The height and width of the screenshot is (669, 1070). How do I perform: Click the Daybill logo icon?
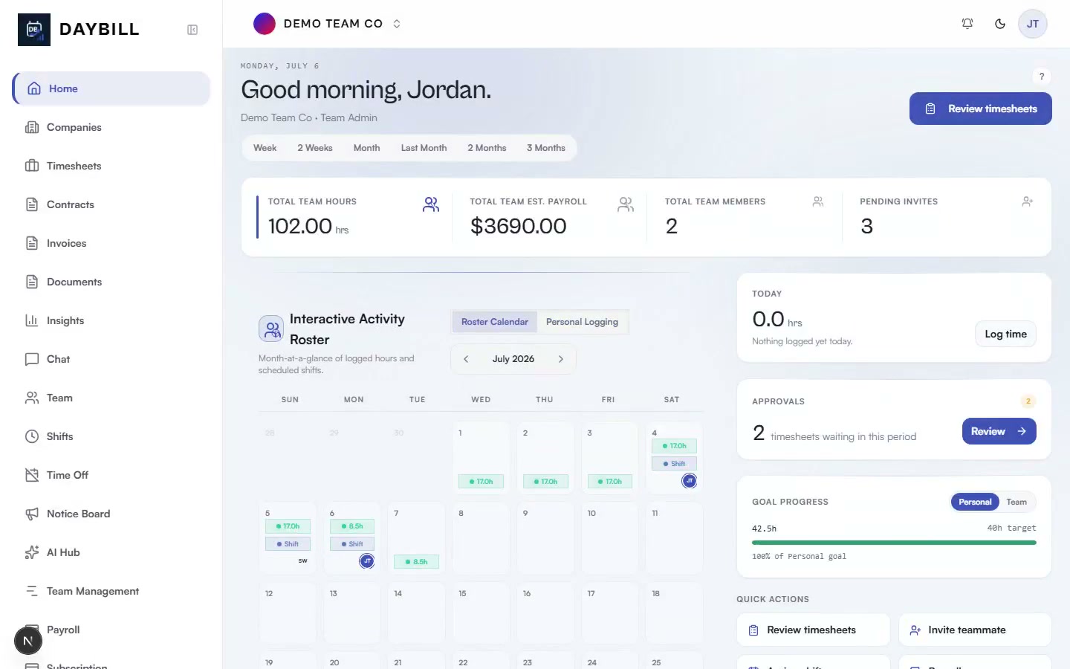[34, 30]
